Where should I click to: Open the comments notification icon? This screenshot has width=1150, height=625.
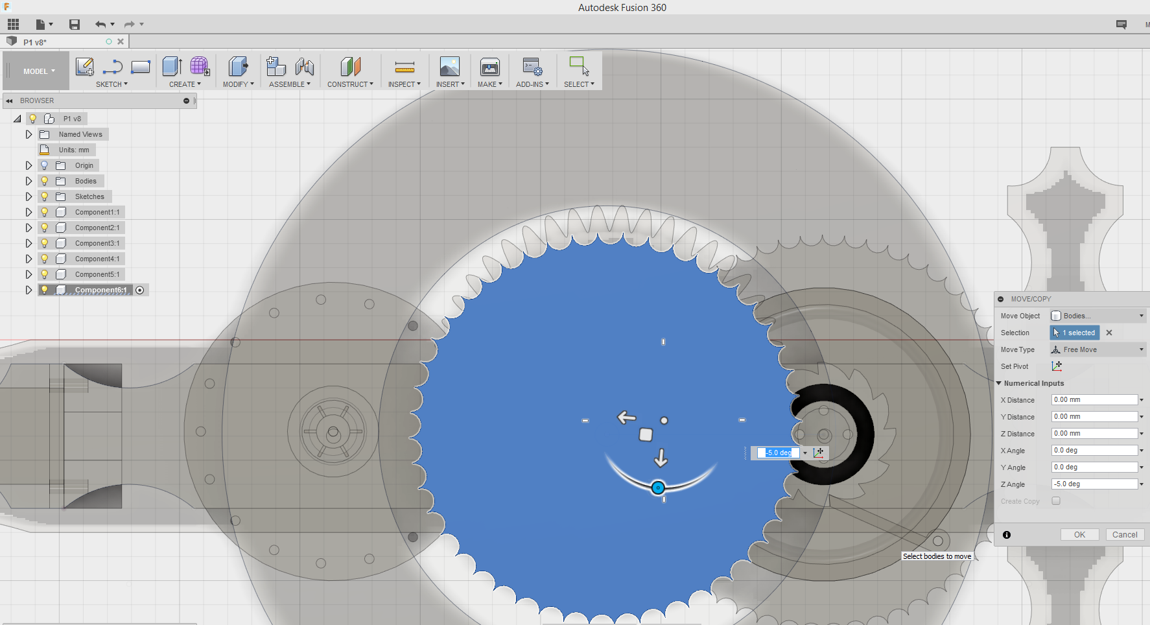pyautogui.click(x=1121, y=25)
